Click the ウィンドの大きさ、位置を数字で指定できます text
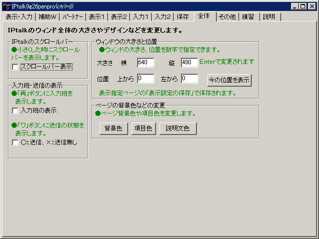 (x=159, y=50)
